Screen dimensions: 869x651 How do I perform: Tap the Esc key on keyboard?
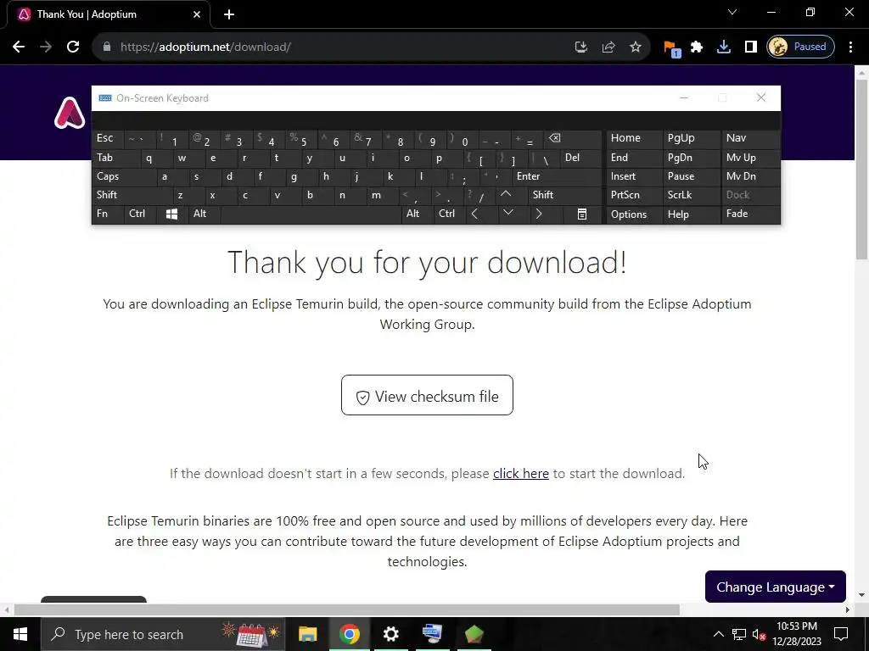(108, 139)
